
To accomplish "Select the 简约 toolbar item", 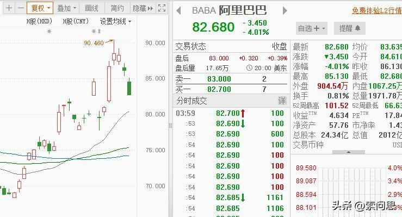I will point(117,8).
